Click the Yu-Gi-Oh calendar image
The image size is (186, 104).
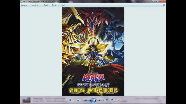[x=93, y=51]
